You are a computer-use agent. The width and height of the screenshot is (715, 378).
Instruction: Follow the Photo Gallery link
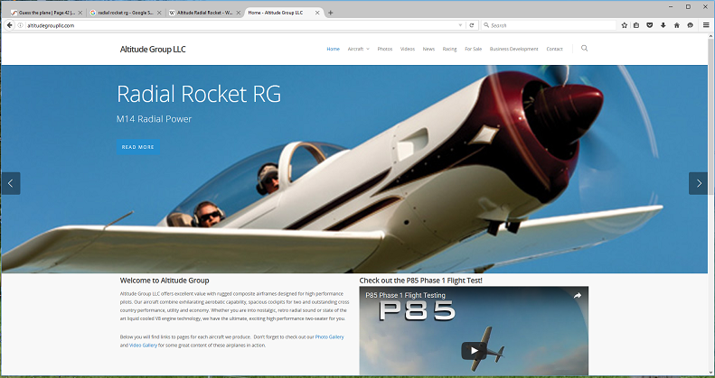[329, 337]
